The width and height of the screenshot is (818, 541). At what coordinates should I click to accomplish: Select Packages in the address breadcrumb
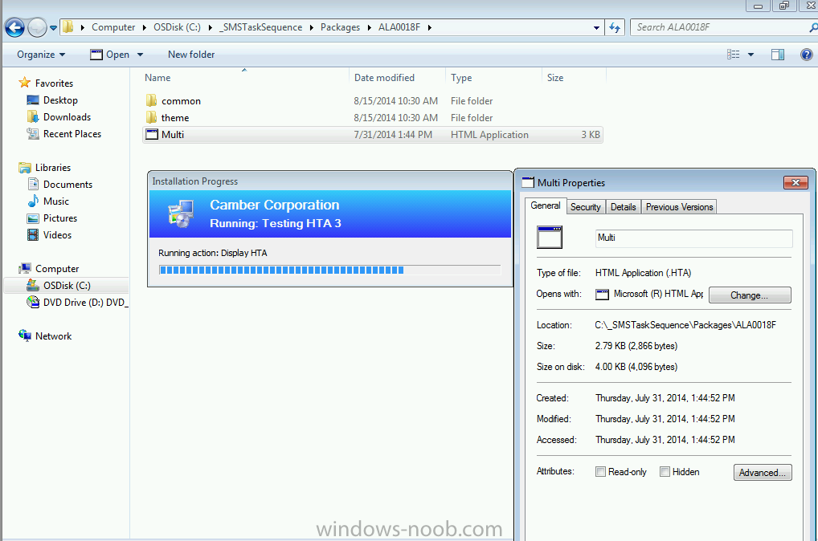[x=340, y=27]
